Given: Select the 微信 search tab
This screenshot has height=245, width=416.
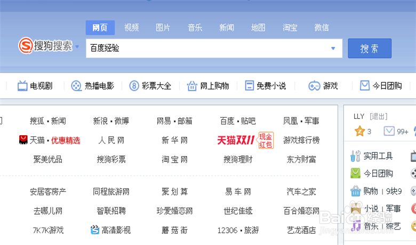Looking at the screenshot, I should pos(322,28).
